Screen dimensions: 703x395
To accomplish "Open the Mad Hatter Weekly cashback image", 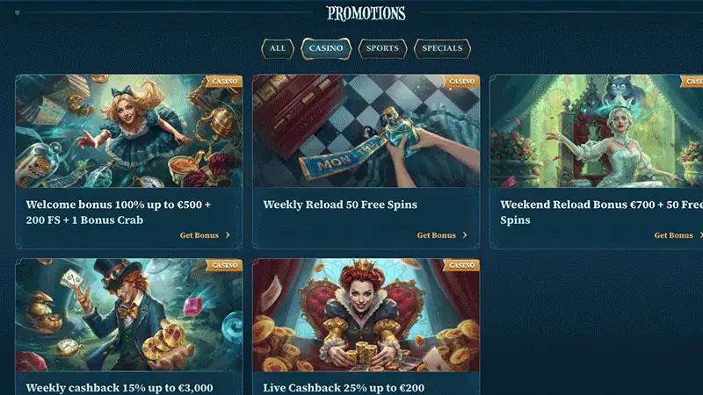I will click(x=129, y=315).
